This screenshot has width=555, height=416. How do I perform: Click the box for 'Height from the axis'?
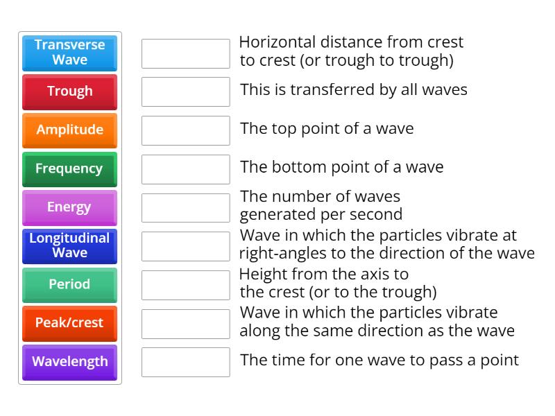(x=185, y=285)
